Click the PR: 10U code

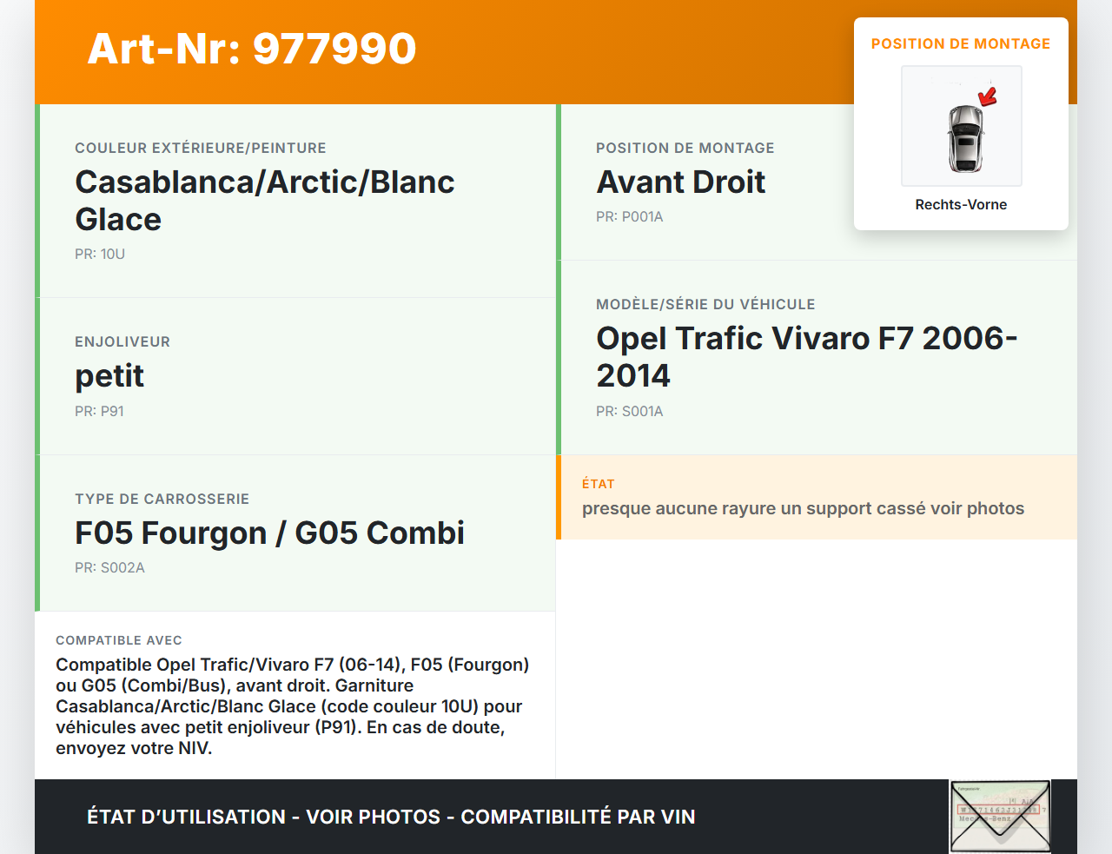click(x=100, y=254)
